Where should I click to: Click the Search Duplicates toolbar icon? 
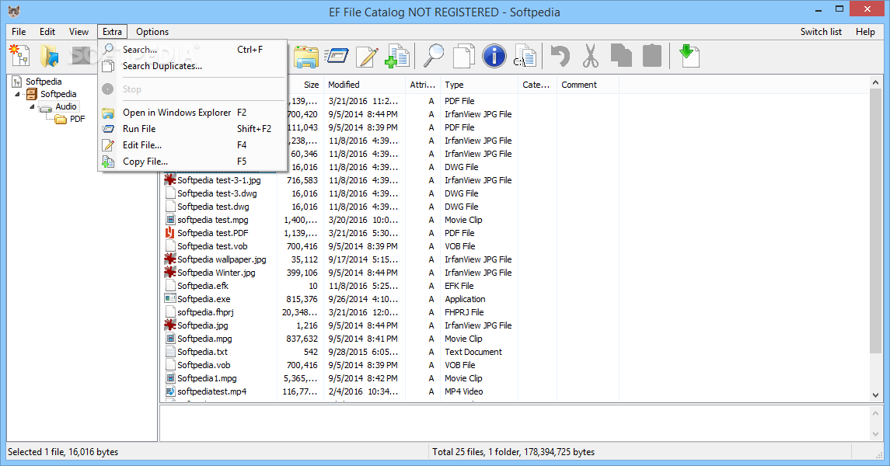[464, 56]
